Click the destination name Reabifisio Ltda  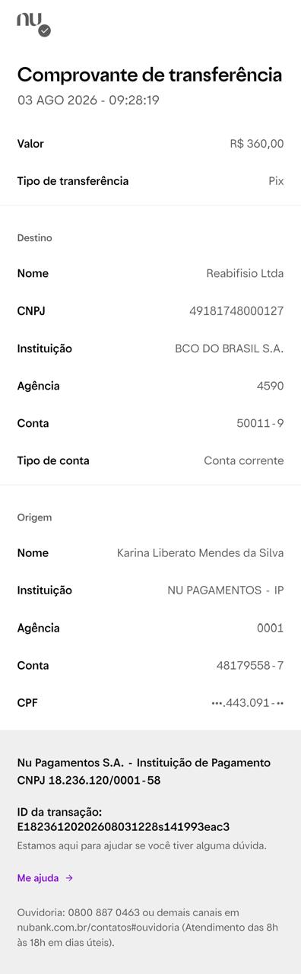point(245,273)
